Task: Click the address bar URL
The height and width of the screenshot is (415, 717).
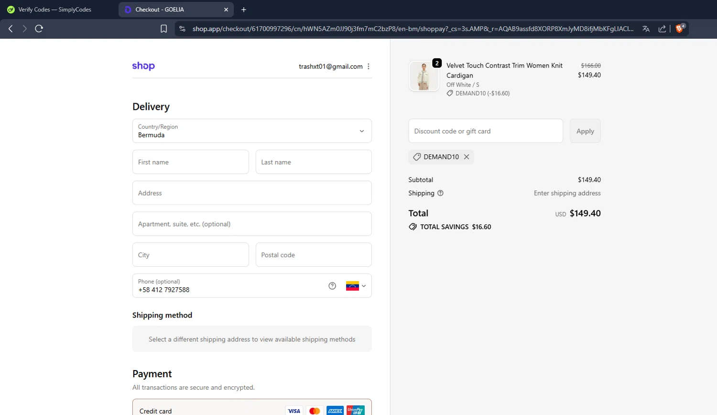Action: click(413, 29)
